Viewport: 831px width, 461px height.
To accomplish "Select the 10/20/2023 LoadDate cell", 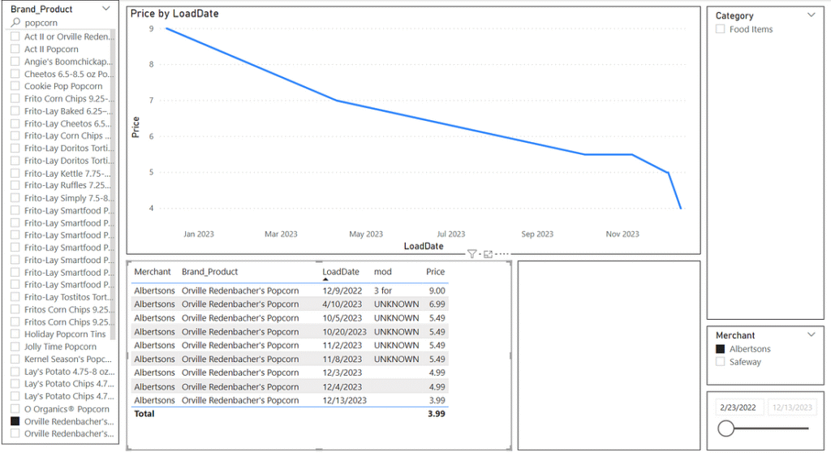I will (344, 332).
